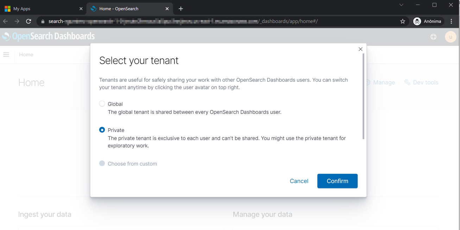
Task: Select the Private tenant radio button
Action: point(102,130)
